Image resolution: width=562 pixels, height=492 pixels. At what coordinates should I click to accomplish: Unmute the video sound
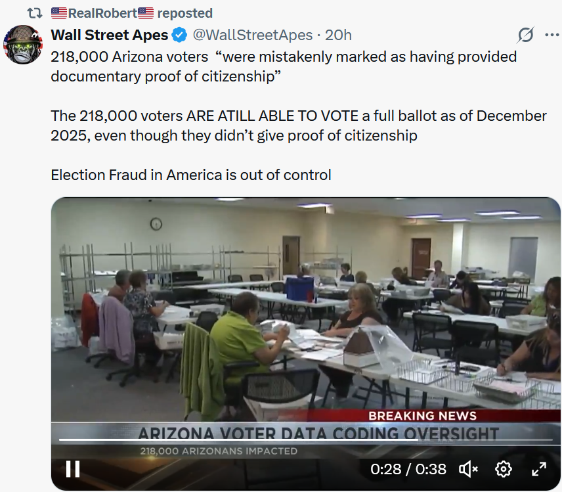coord(468,469)
